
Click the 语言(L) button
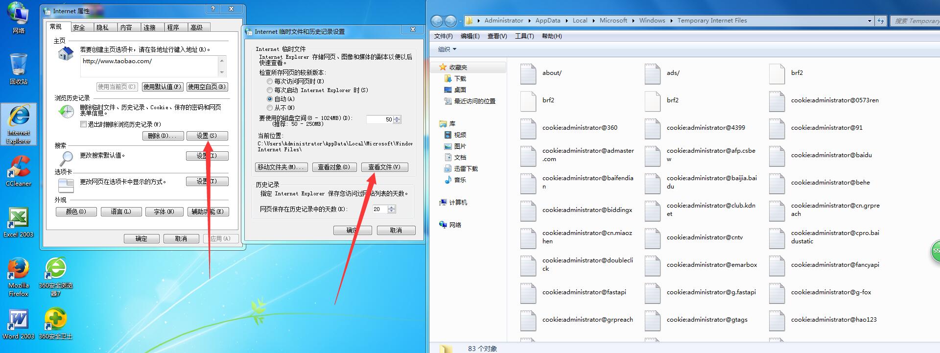(121, 212)
